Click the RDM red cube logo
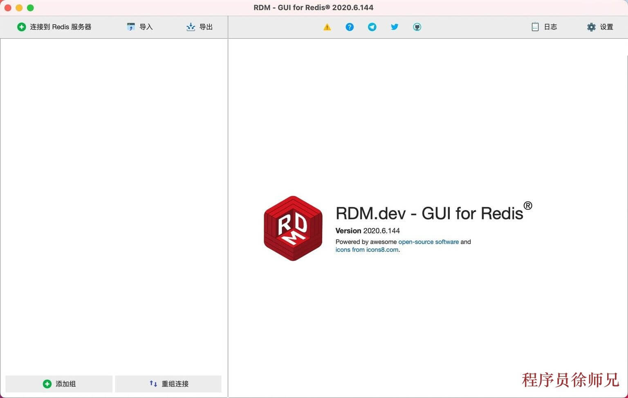628x398 pixels. click(x=293, y=228)
